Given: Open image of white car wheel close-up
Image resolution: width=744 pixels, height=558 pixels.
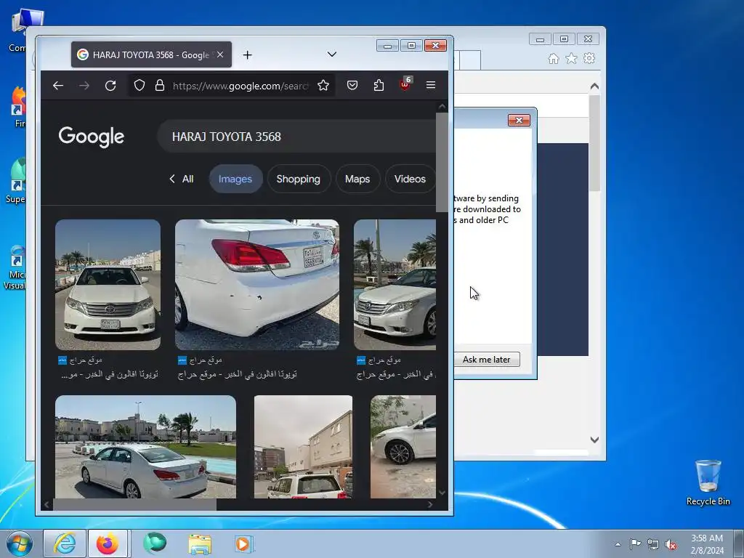Looking at the screenshot, I should coord(403,447).
